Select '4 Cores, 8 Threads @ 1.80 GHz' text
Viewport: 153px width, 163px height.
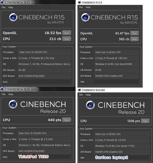pyautogui.click(x=111, y=58)
